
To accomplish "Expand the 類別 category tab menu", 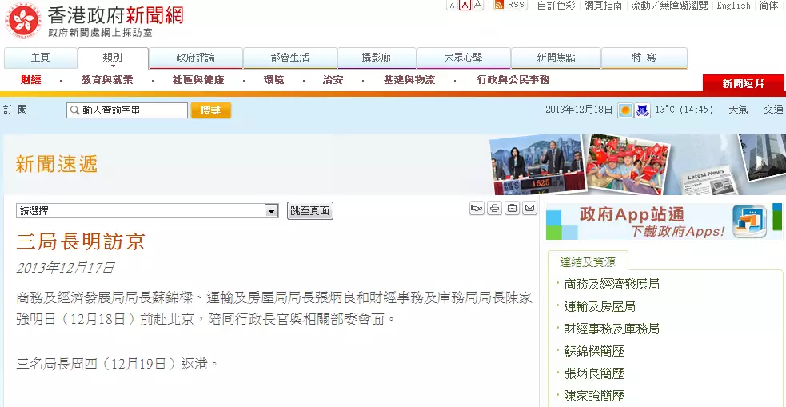I will click(x=113, y=58).
